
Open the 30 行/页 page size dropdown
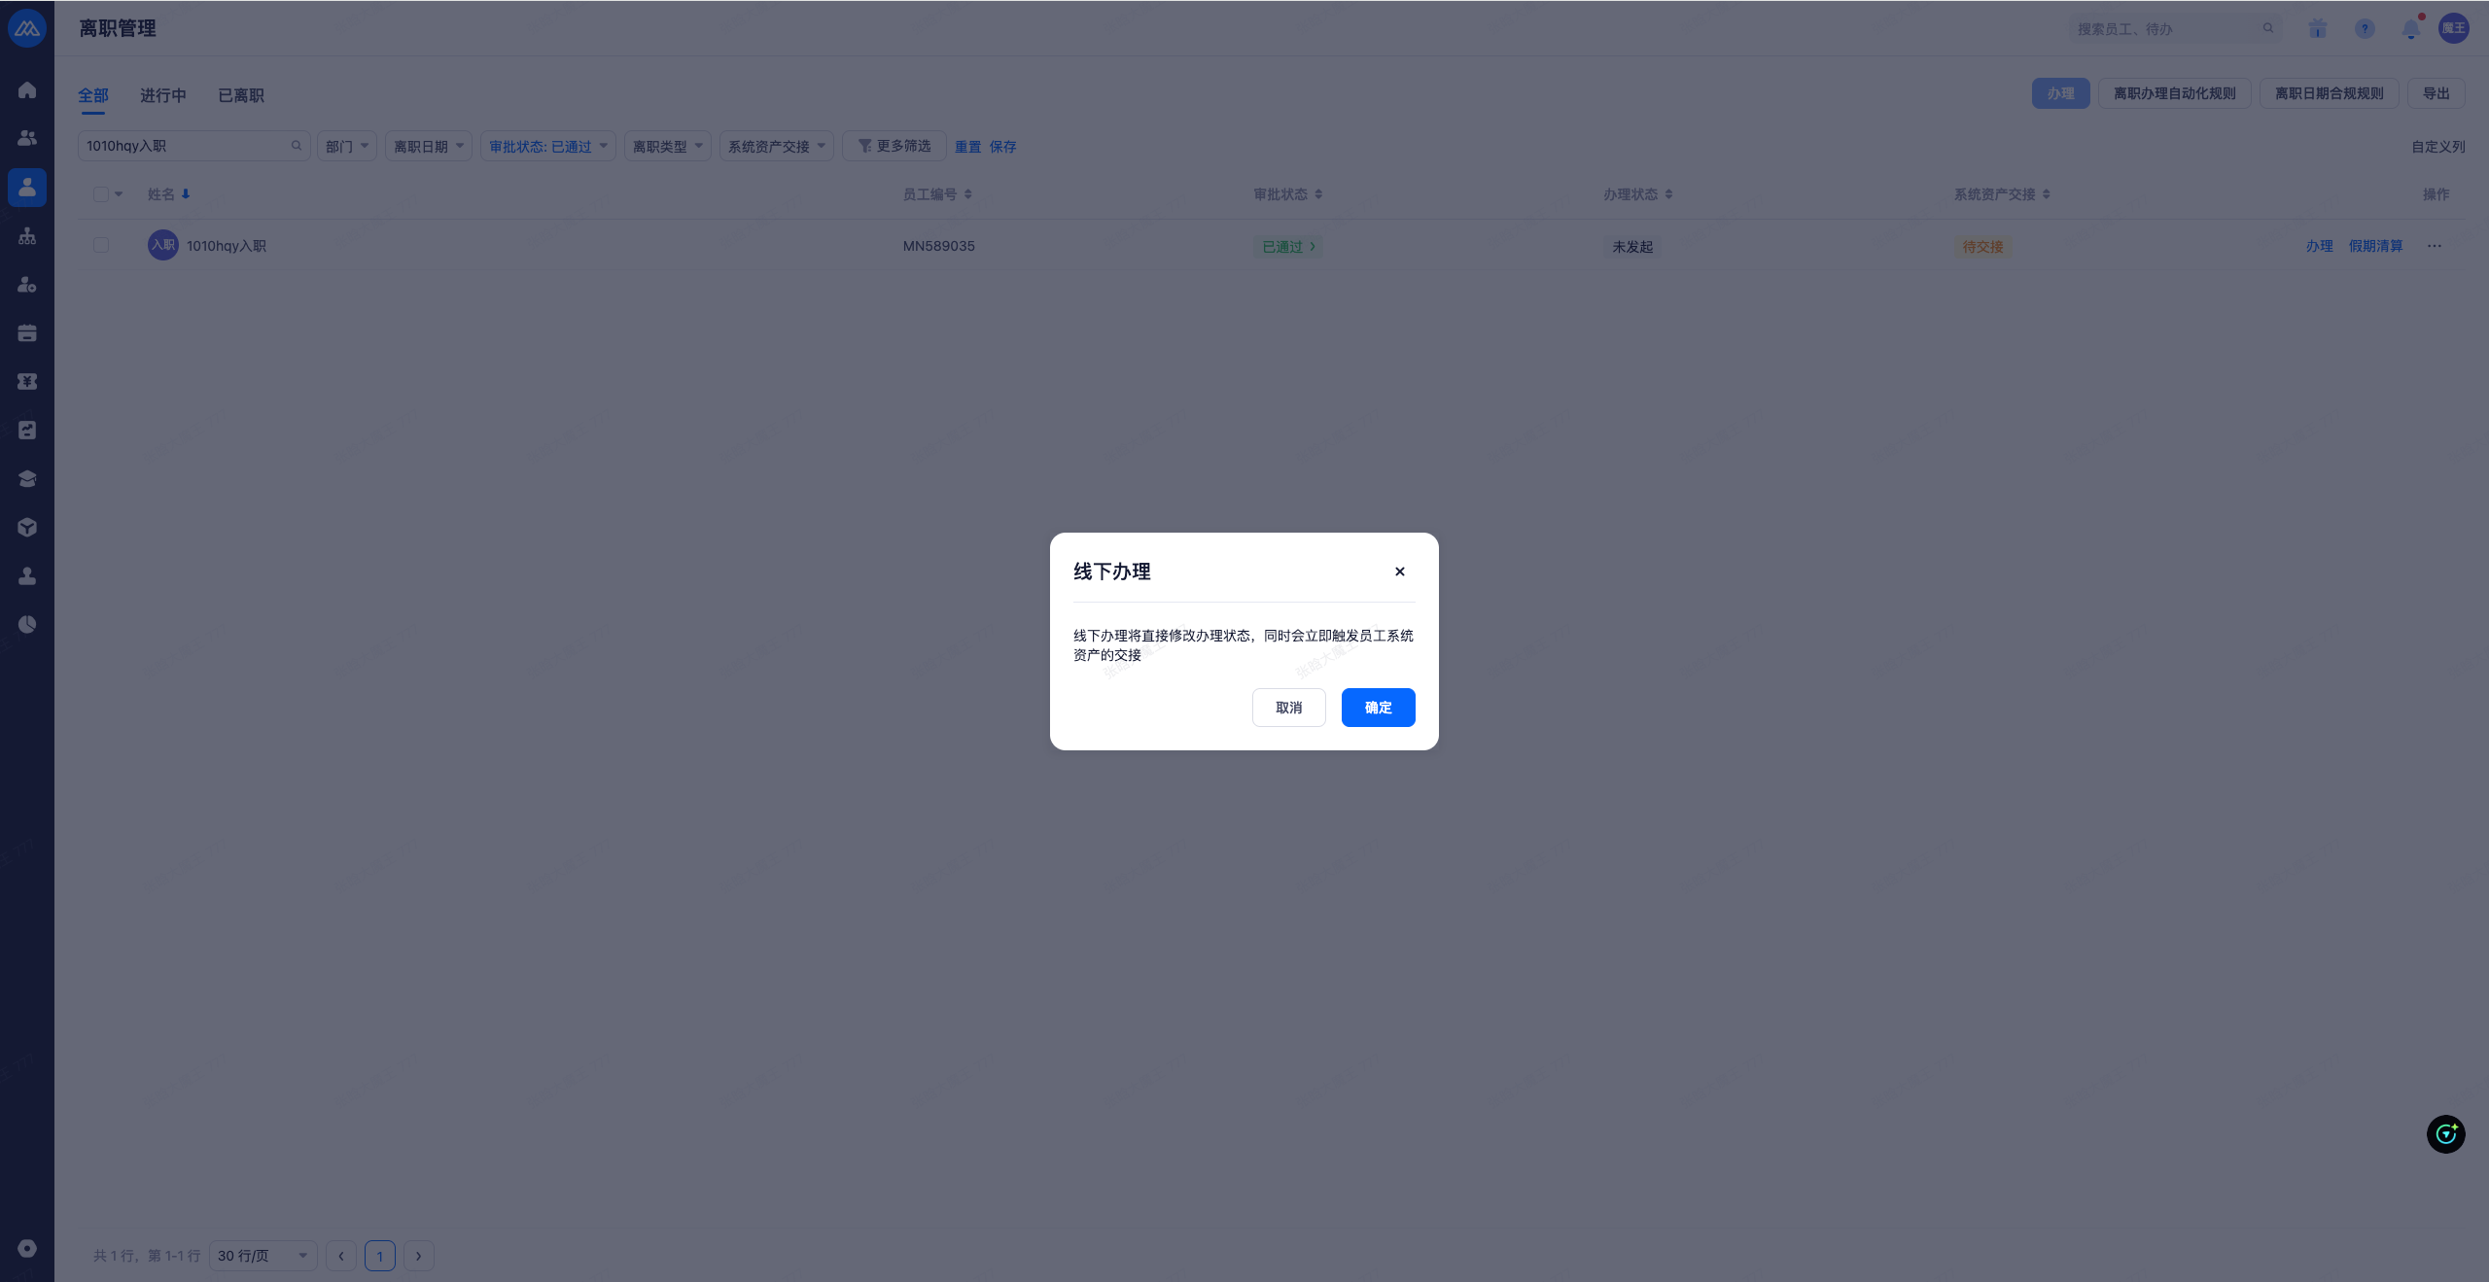coord(263,1256)
